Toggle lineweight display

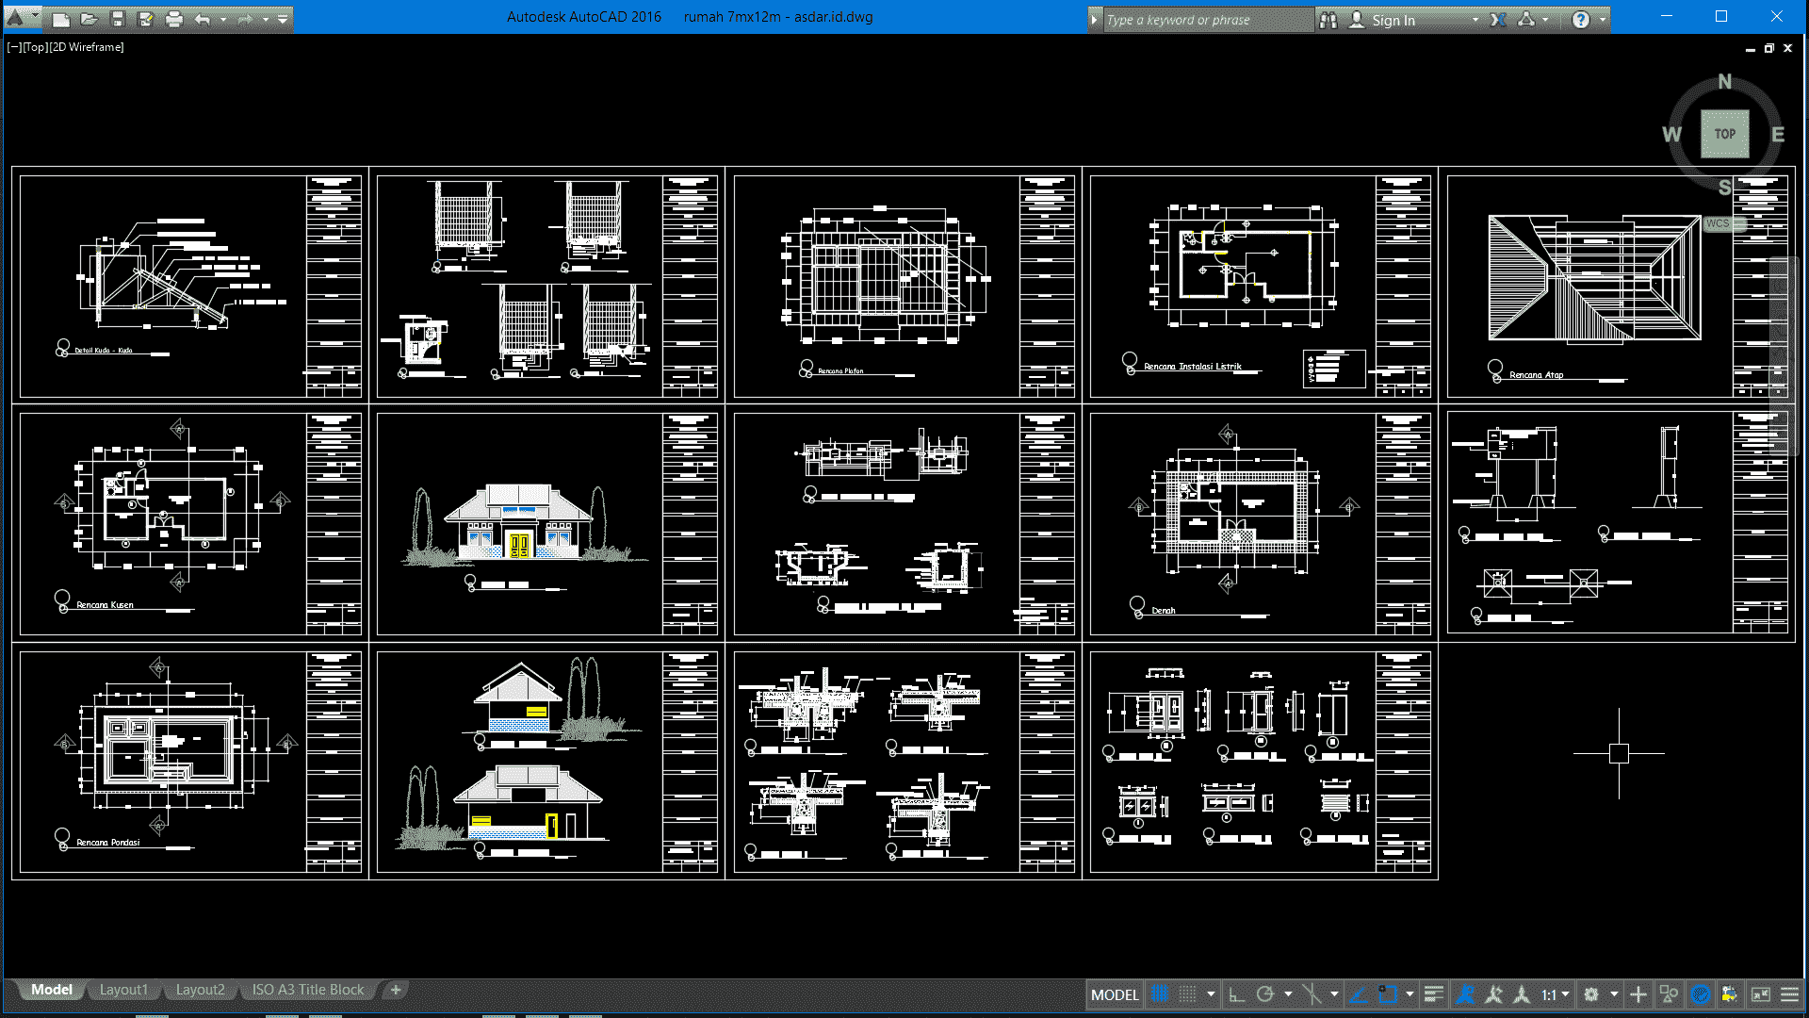[x=1434, y=994]
